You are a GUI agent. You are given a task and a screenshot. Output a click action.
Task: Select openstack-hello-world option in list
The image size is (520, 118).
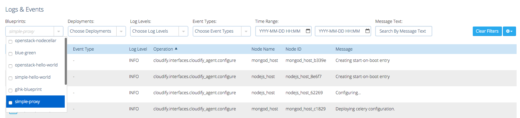[x=36, y=65]
